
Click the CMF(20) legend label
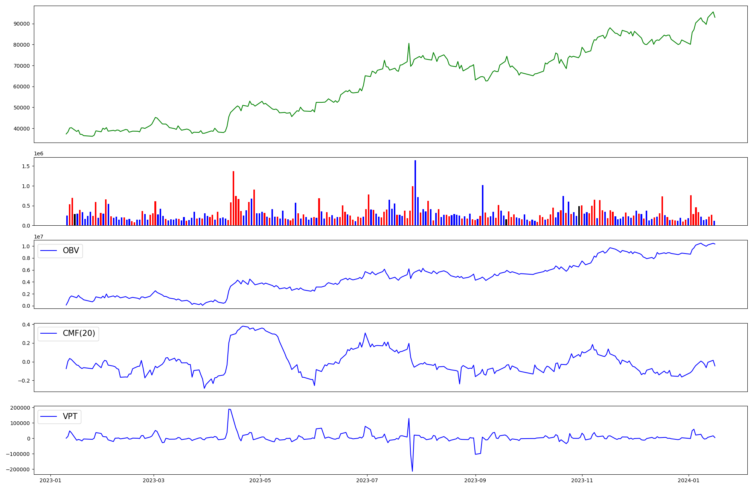pos(79,333)
